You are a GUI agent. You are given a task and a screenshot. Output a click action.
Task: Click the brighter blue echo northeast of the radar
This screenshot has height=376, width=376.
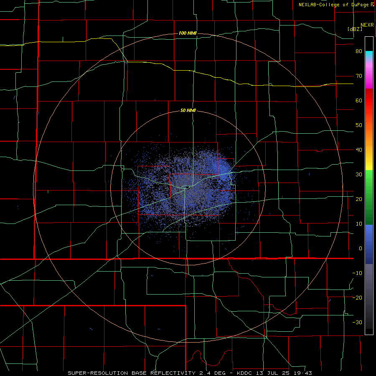224,171
